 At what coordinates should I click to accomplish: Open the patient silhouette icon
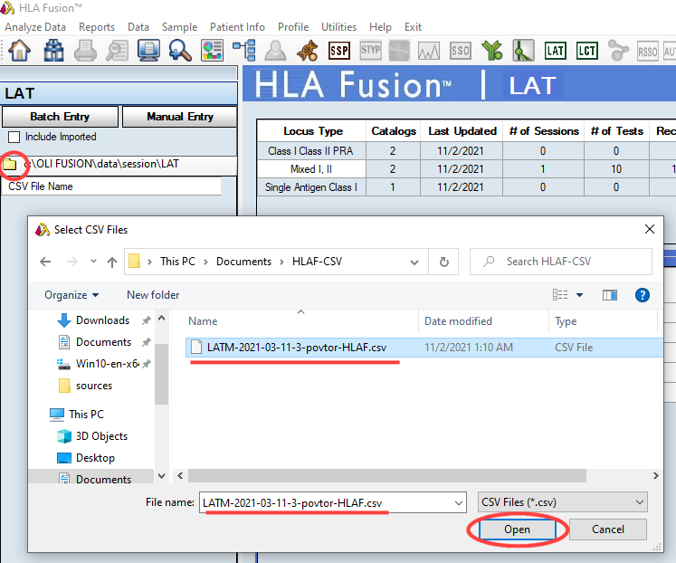(x=275, y=51)
